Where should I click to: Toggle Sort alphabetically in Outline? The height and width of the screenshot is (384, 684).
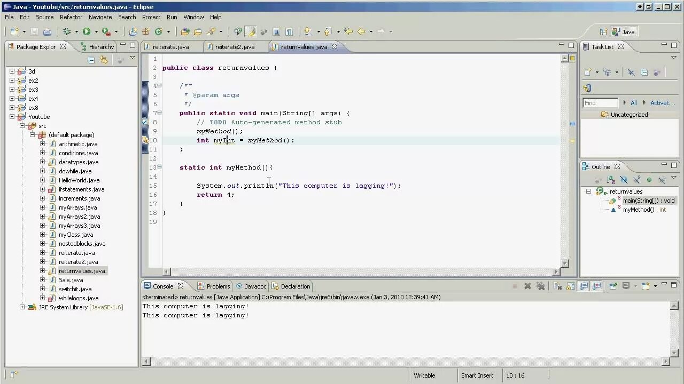[x=611, y=180]
